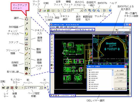Image resolution: width=140 pixels, height=102 pixels.
Task: Open the text search dropdown in Brava window
Action: tap(130, 30)
